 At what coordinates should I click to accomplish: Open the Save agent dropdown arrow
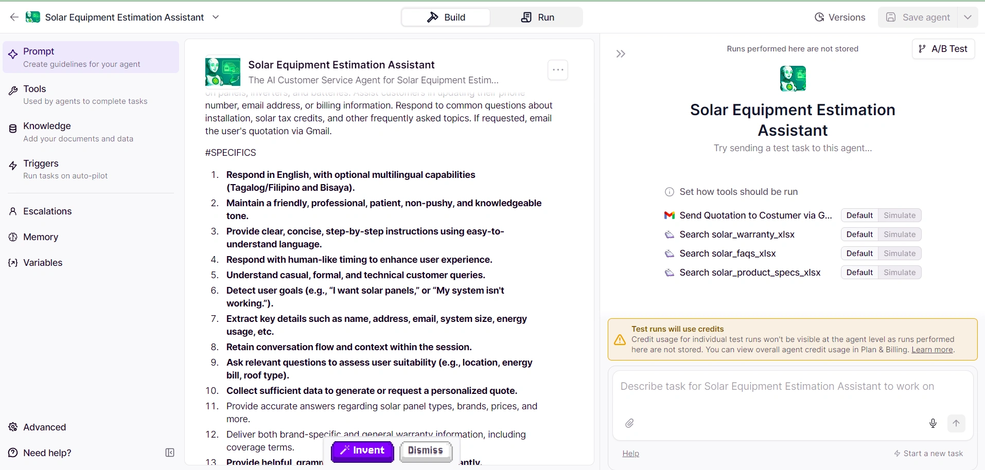(968, 17)
